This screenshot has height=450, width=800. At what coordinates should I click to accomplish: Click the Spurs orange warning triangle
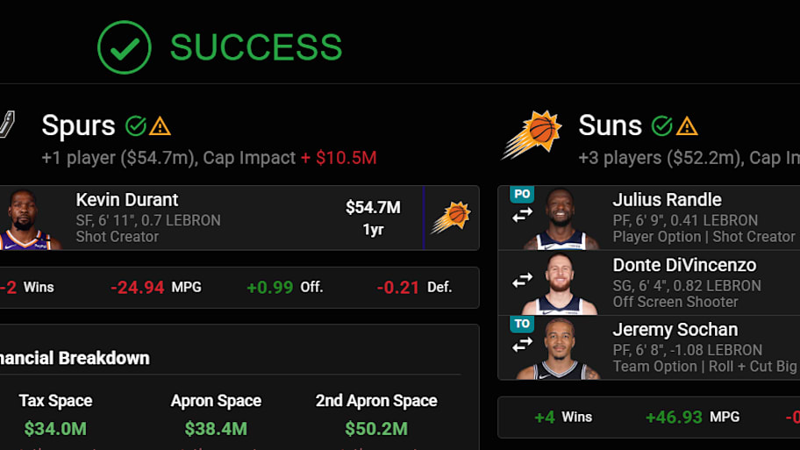click(160, 126)
